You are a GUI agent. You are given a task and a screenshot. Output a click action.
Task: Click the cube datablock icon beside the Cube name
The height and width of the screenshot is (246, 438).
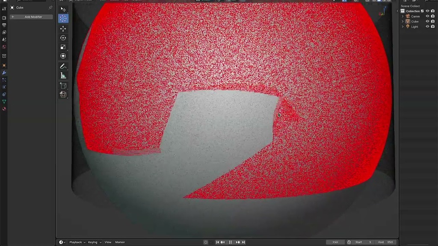click(x=12, y=8)
